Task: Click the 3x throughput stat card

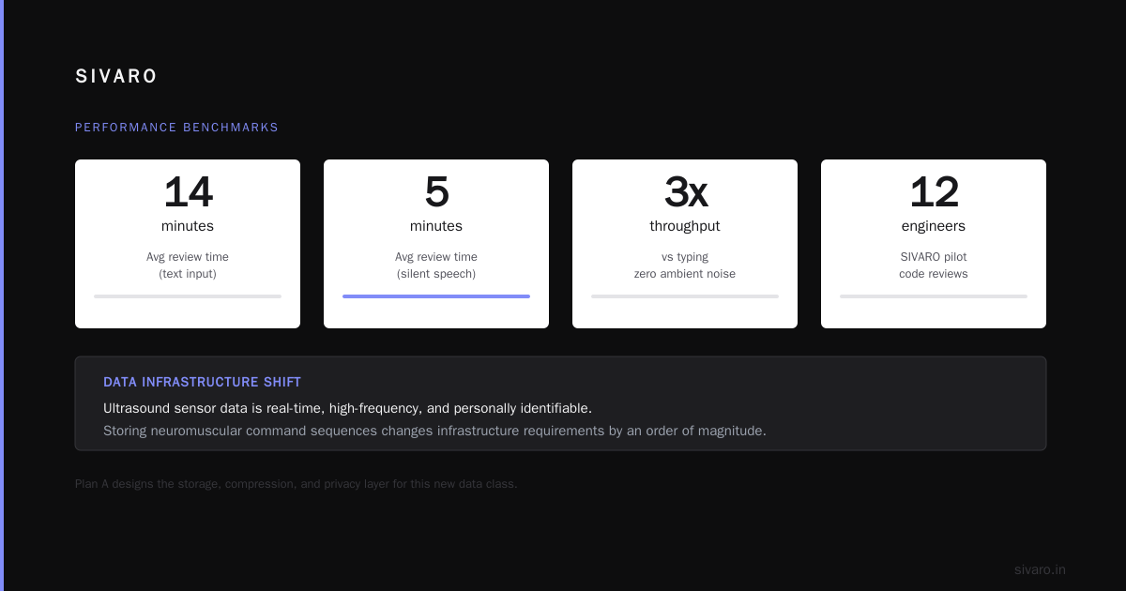Action: [685, 244]
